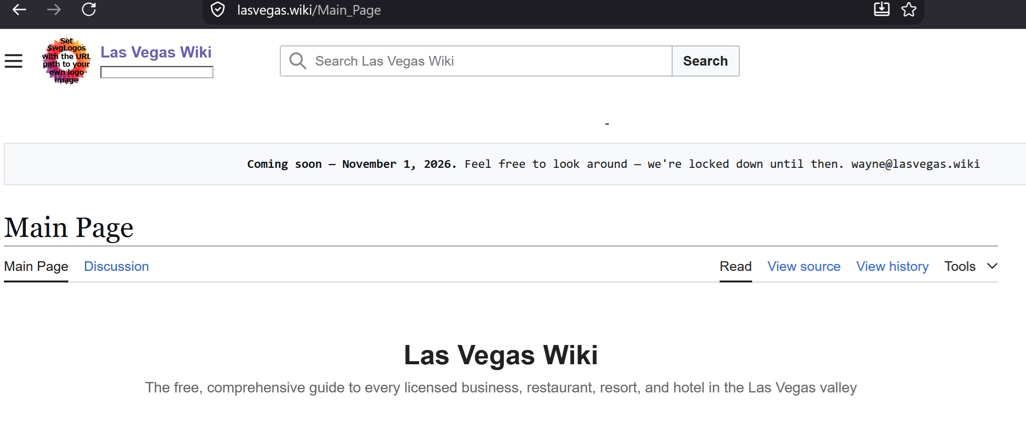Click the install/download icon in the address bar

[x=881, y=9]
